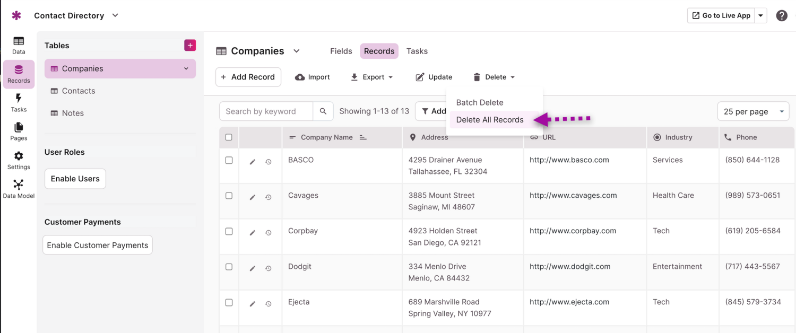Open the help question mark icon
The height and width of the screenshot is (333, 796).
[782, 16]
